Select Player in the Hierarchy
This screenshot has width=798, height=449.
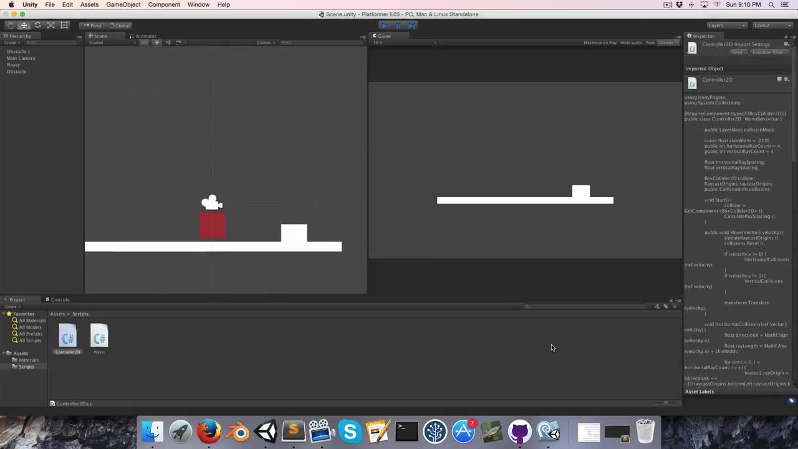[13, 65]
